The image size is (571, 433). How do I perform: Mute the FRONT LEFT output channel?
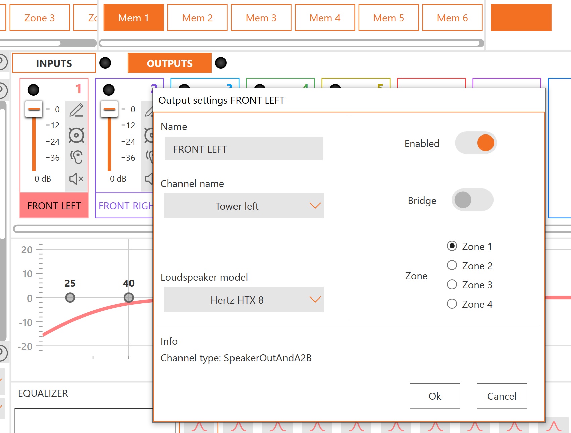[x=76, y=179]
